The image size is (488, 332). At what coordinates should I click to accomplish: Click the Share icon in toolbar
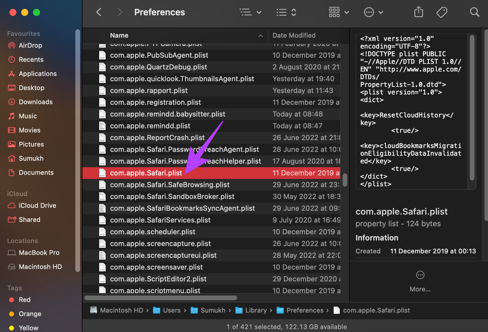pos(419,12)
